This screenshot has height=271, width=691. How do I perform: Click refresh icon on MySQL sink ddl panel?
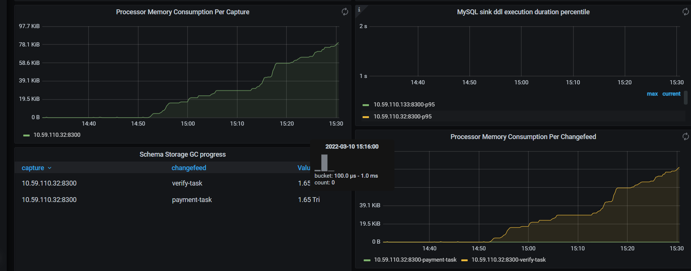coord(685,12)
